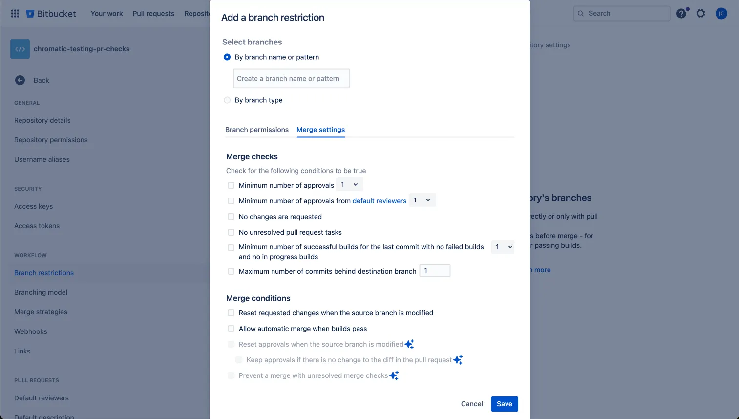This screenshot has height=419, width=739.
Task: Open the app switcher grid icon
Action: (15, 14)
